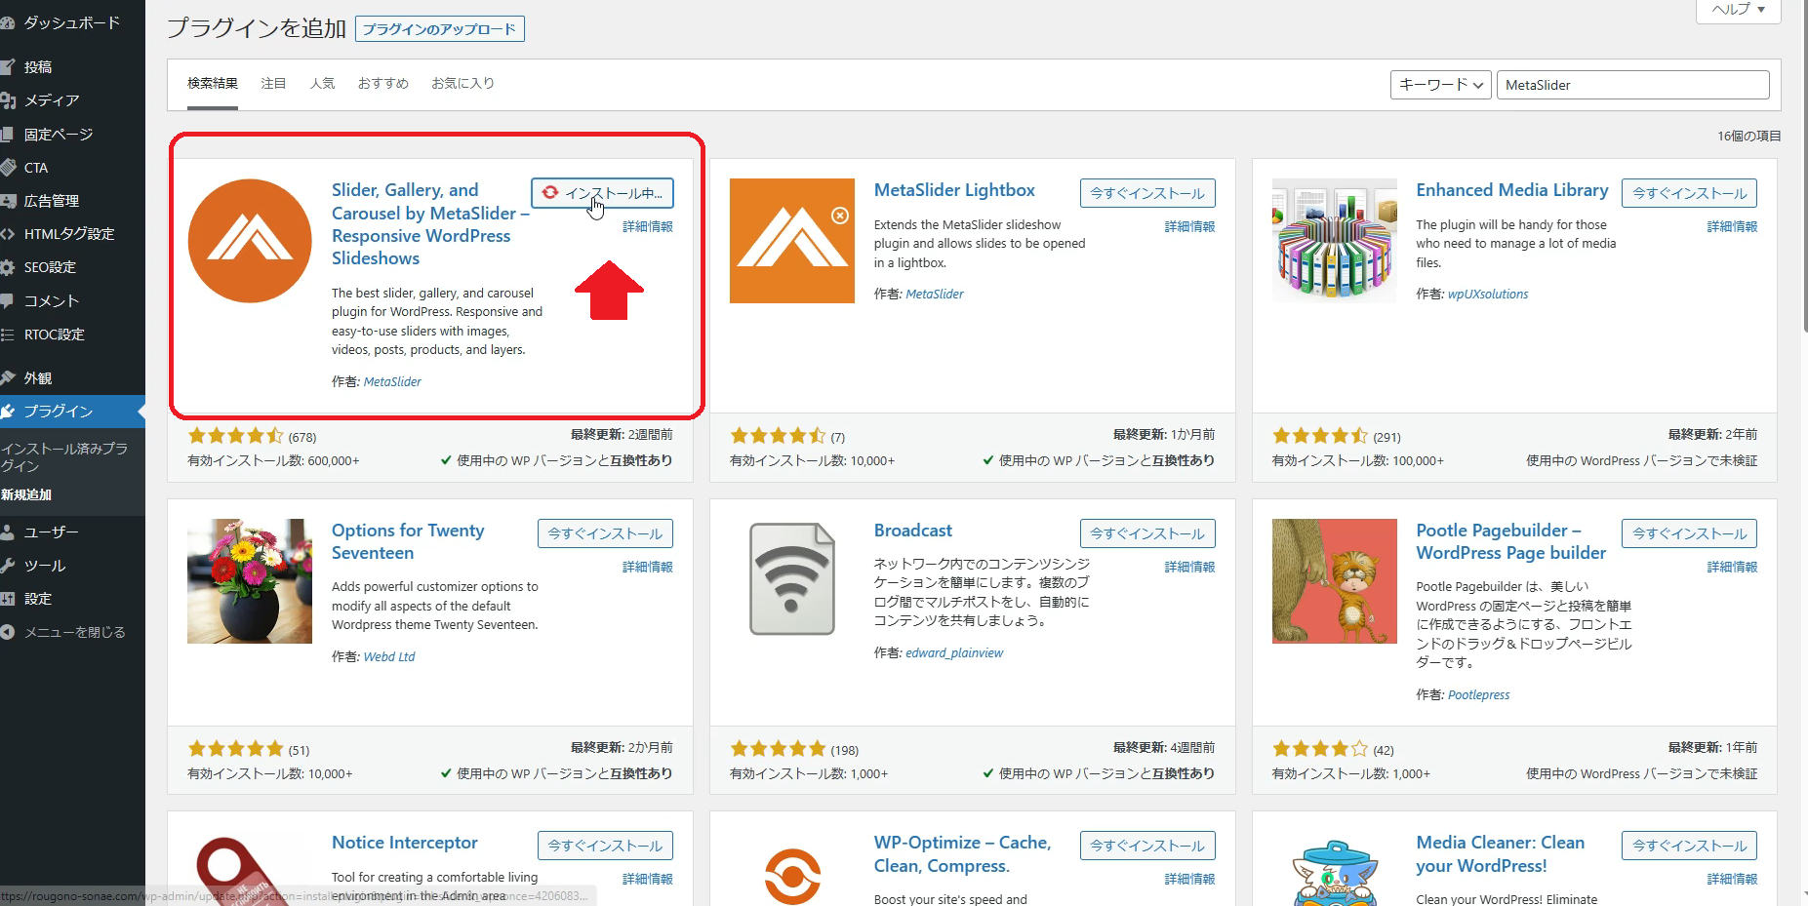The height and width of the screenshot is (906, 1808).
Task: Click the Broadcast wifi document icon
Action: 792,581
